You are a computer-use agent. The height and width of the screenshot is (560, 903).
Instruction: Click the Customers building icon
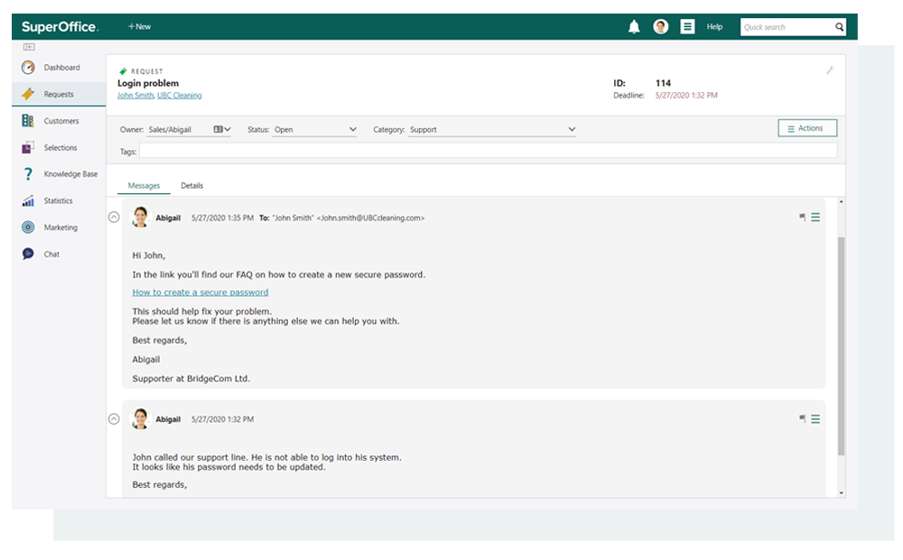28,120
